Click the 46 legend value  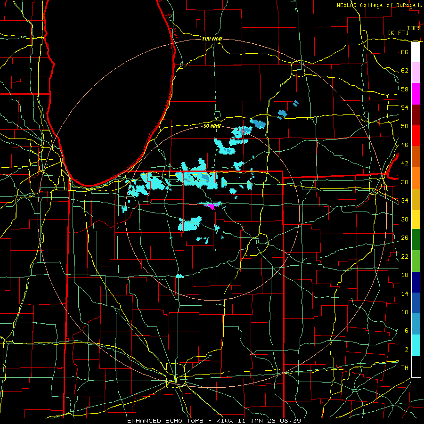pyautogui.click(x=405, y=145)
